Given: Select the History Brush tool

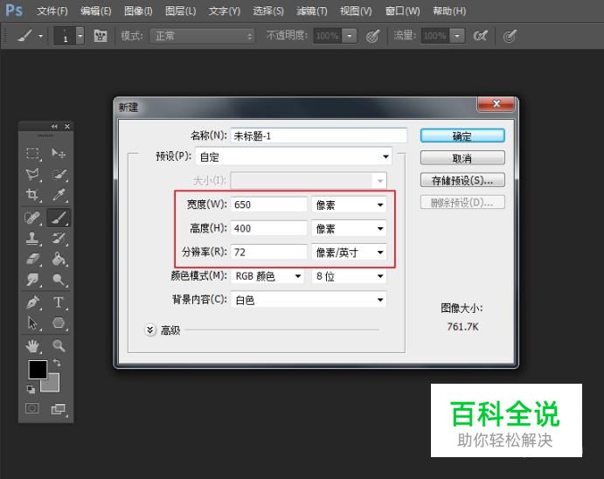Looking at the screenshot, I should pos(59,238).
